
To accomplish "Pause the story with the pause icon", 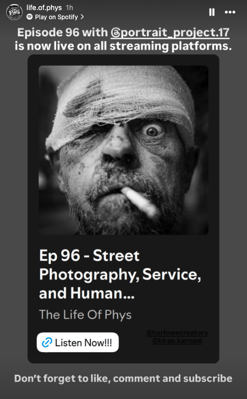I will pos(212,12).
